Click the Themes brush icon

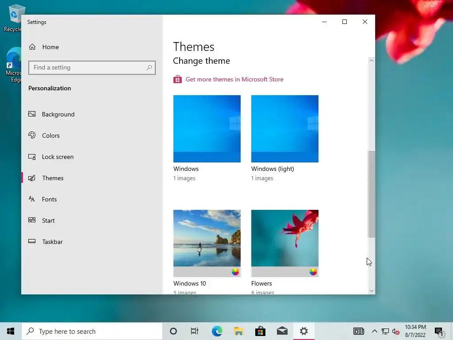click(32, 178)
